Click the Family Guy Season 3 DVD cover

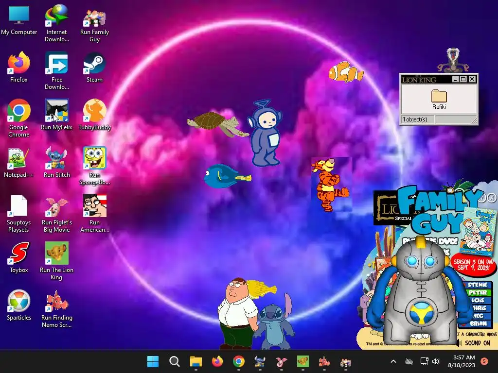(479, 231)
